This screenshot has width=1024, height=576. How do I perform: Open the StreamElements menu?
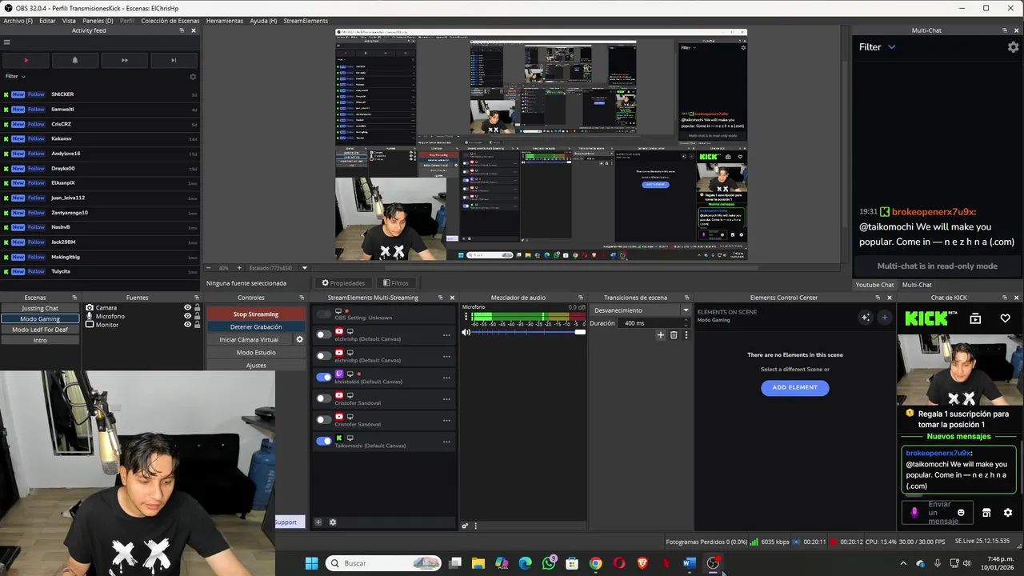pos(305,21)
